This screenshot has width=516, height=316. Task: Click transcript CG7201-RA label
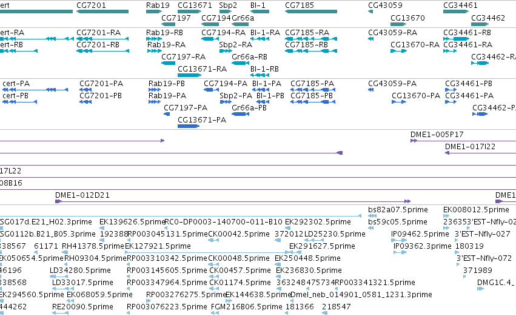pyautogui.click(x=98, y=33)
